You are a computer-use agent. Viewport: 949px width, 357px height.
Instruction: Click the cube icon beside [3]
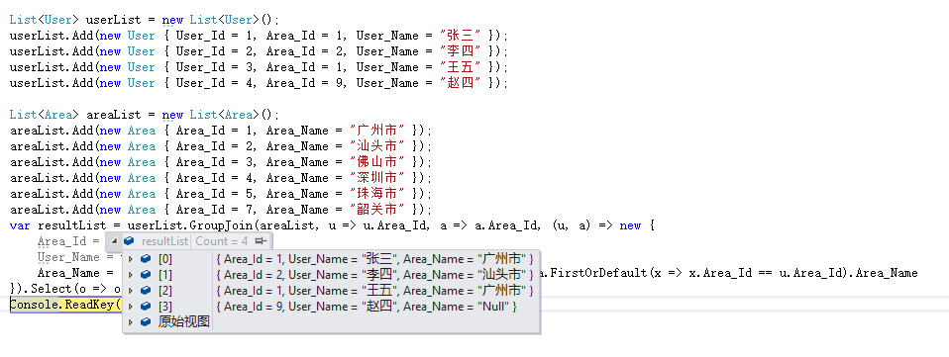[146, 307]
